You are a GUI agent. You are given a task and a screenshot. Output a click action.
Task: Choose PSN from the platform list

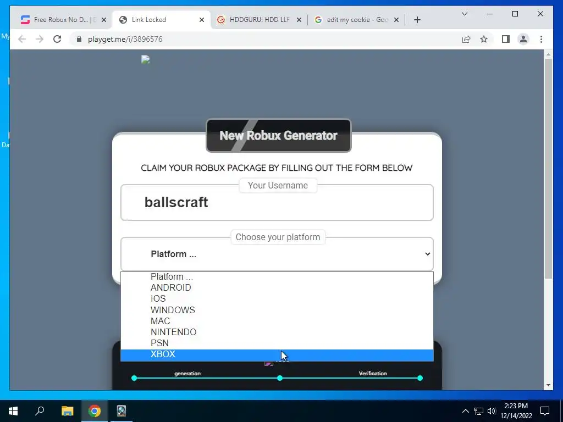point(277,343)
